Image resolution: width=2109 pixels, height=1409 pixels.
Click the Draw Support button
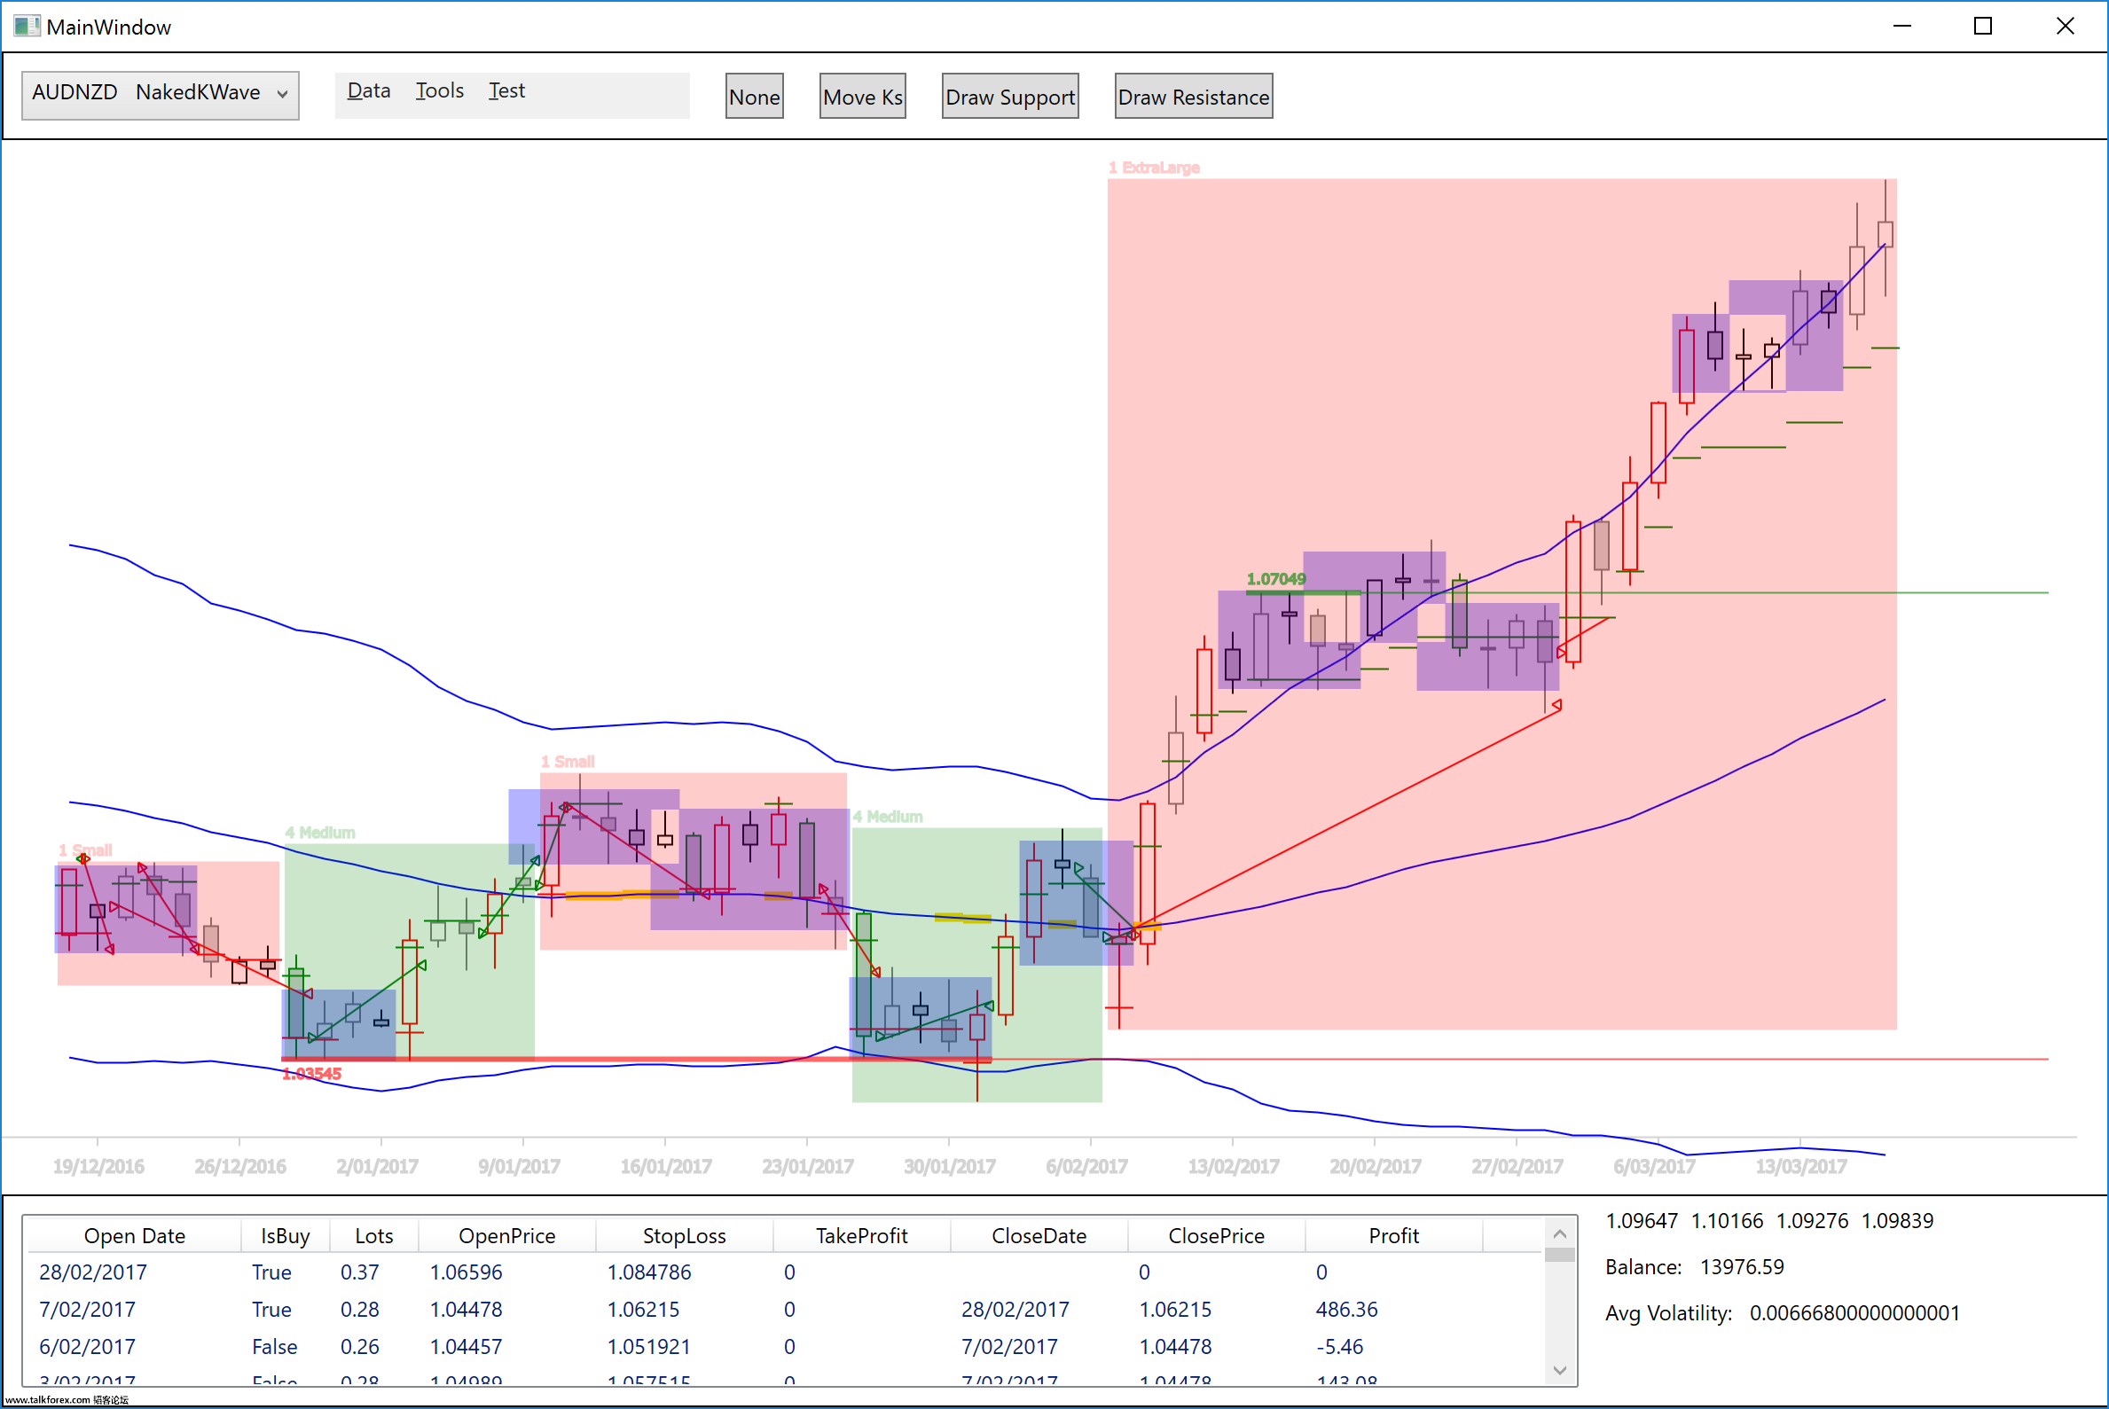click(1010, 96)
